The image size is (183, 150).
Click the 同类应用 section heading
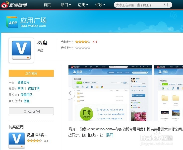[x=16, y=127]
